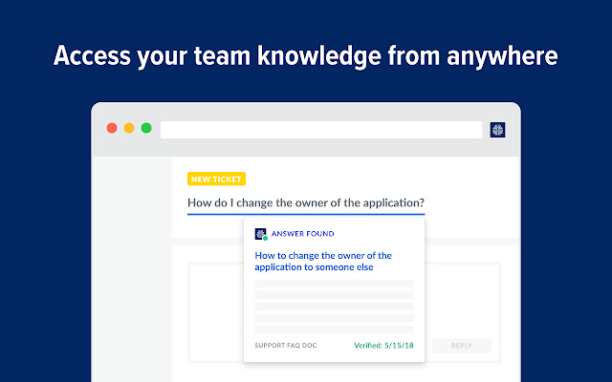Click the brain icon beside Answer Found

click(x=261, y=234)
